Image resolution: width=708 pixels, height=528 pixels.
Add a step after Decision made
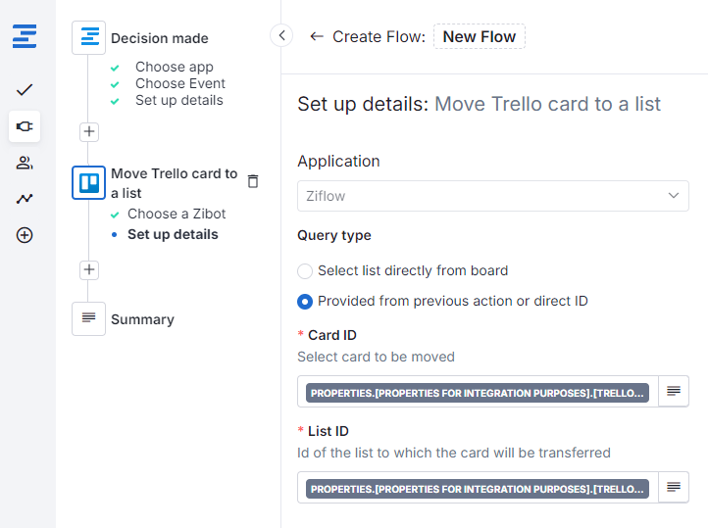tap(89, 131)
